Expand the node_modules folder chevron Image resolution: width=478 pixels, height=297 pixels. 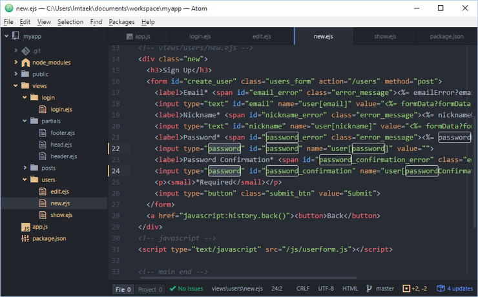(16, 62)
